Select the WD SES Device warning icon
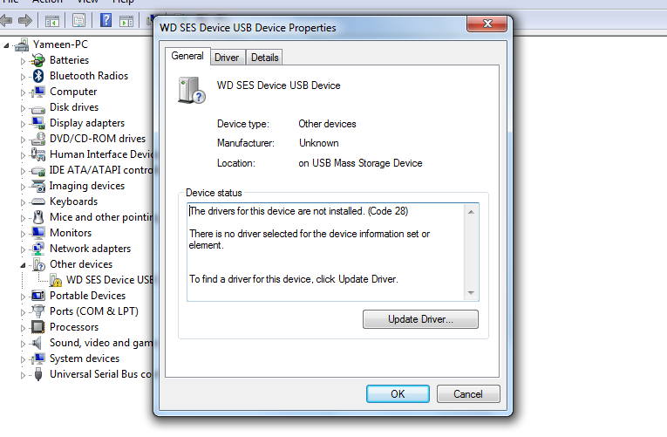The width and height of the screenshot is (667, 437). click(55, 280)
